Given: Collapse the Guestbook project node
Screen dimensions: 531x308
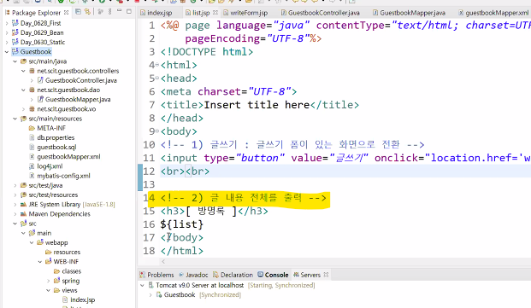Looking at the screenshot, I should (7, 52).
